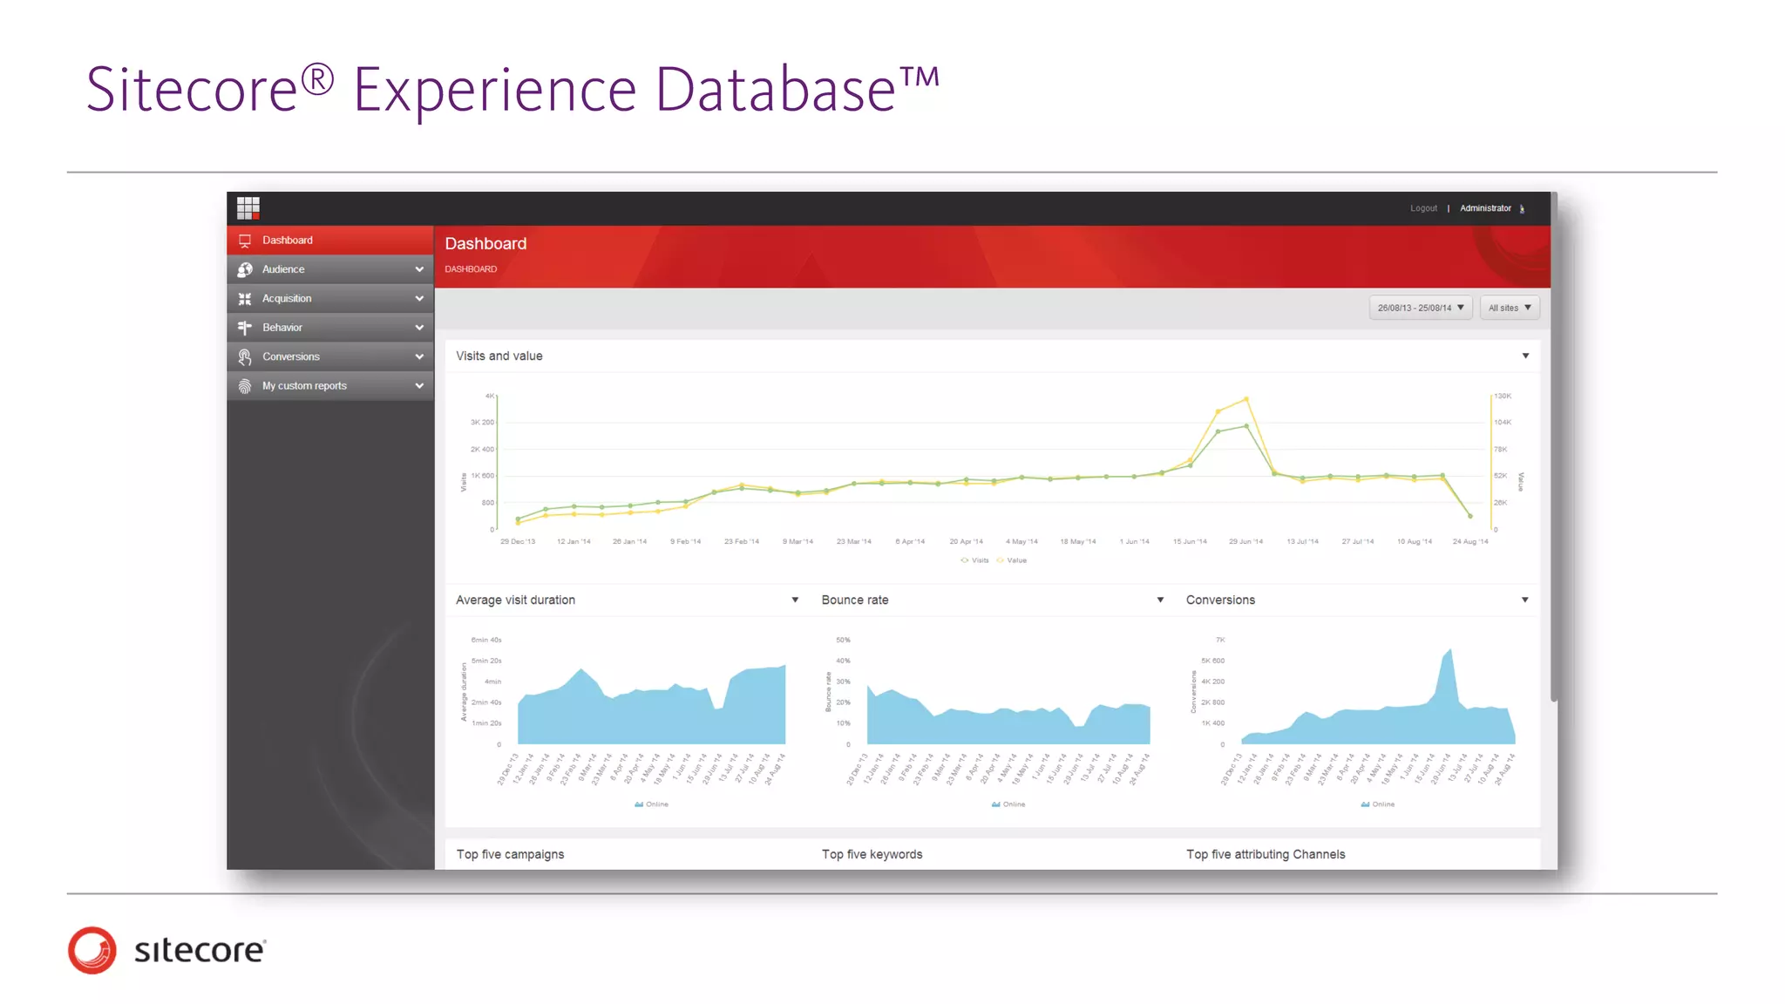The height and width of the screenshot is (1004, 1785).
Task: Click the Logout link
Action: click(x=1423, y=208)
